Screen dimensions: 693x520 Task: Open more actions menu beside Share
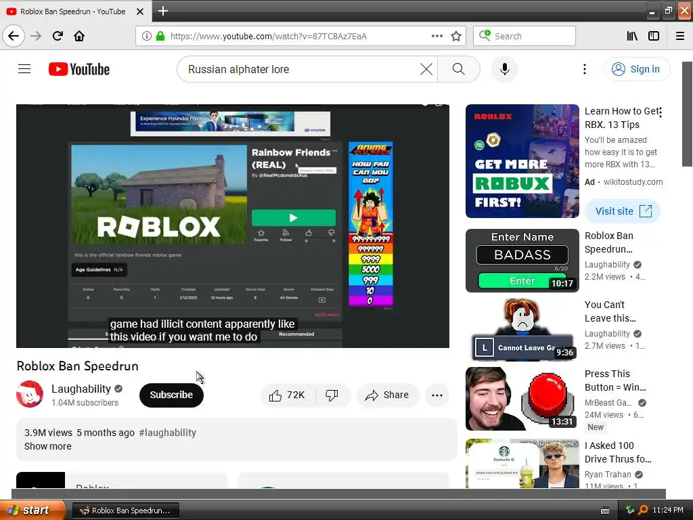[437, 395]
